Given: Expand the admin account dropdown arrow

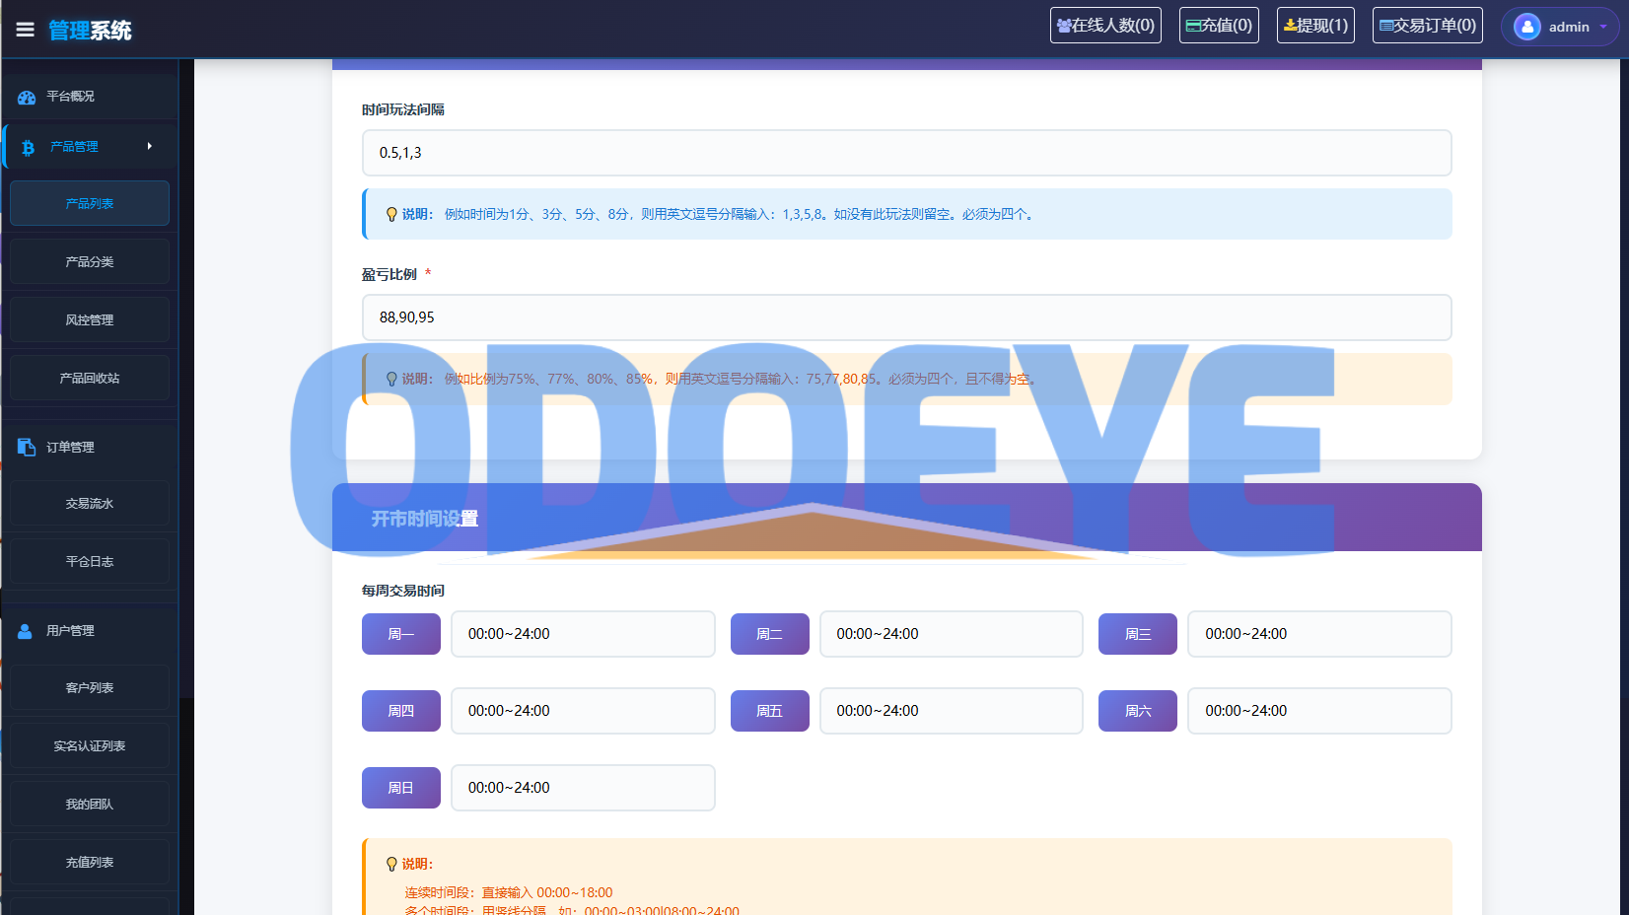Looking at the screenshot, I should click(1603, 28).
